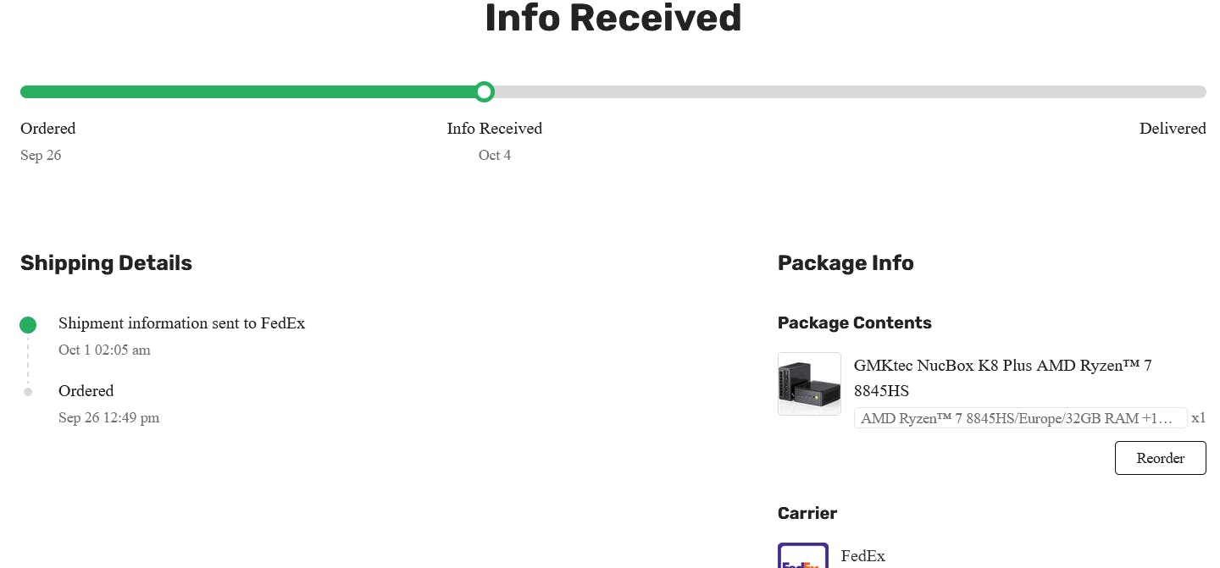This screenshot has width=1220, height=568.
Task: Click the progress bar's circular status marker
Action: point(484,91)
